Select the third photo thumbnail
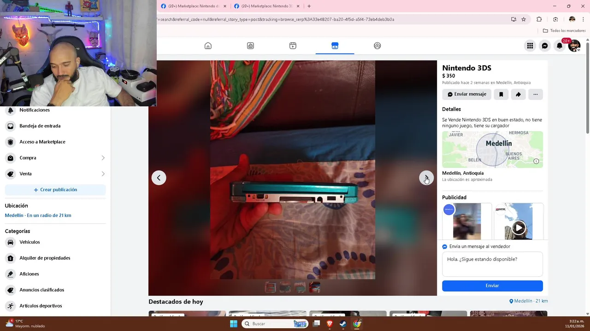Image resolution: width=590 pixels, height=331 pixels. [300, 287]
